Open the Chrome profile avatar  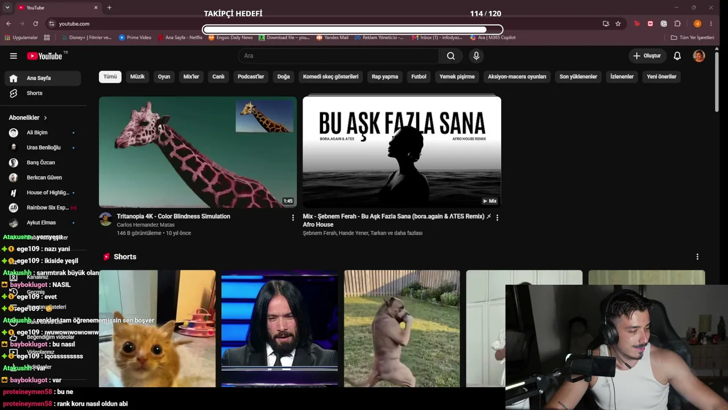(697, 23)
